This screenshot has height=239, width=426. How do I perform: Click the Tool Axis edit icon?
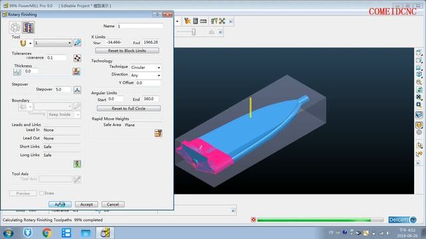click(77, 179)
